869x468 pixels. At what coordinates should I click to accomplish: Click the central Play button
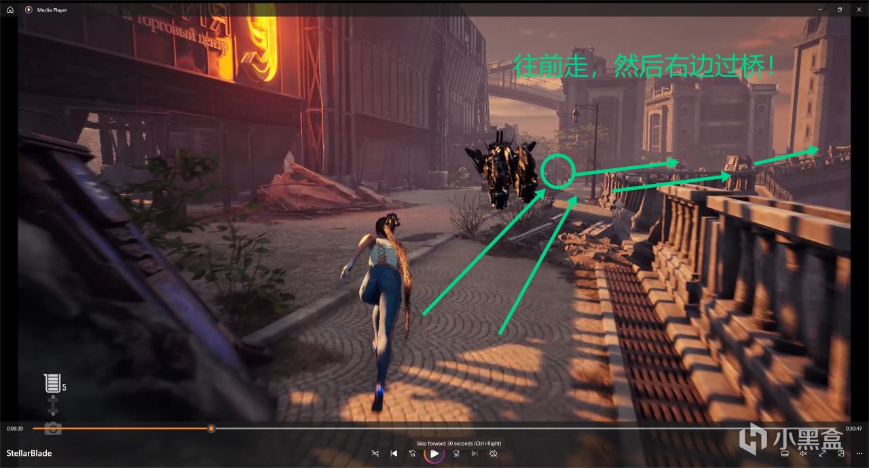tap(434, 453)
